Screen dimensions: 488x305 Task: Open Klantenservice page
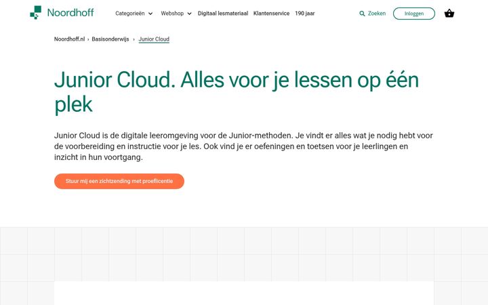click(271, 14)
